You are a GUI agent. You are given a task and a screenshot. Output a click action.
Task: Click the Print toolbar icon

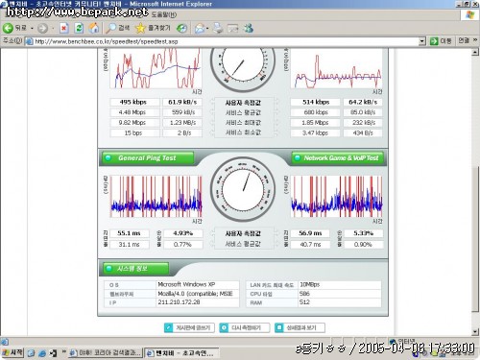(218, 29)
